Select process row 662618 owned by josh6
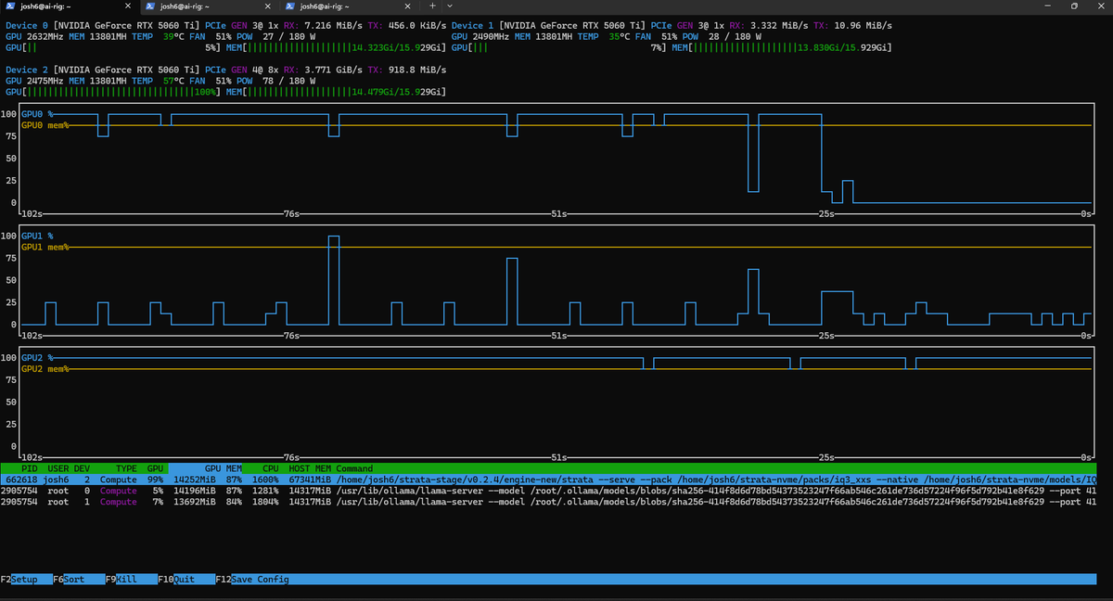This screenshot has width=1113, height=601. point(548,480)
